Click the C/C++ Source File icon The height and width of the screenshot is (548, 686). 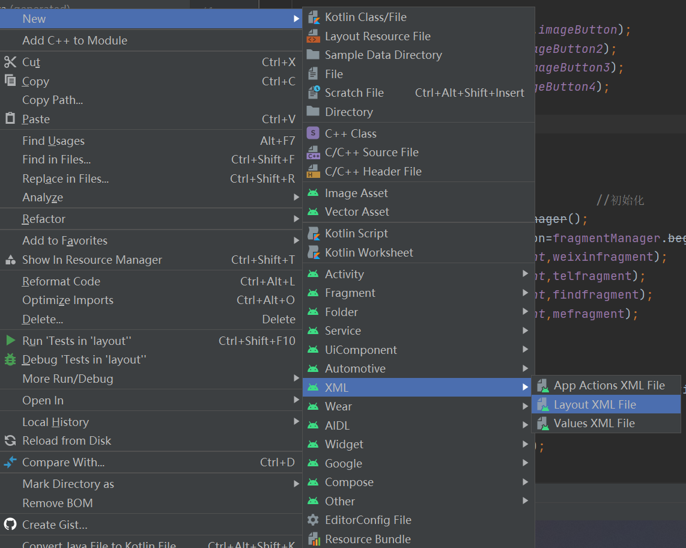pyautogui.click(x=313, y=152)
